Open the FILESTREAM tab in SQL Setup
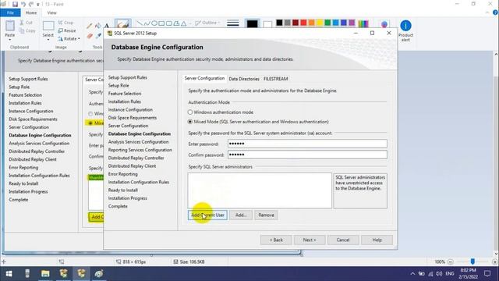 pos(275,79)
